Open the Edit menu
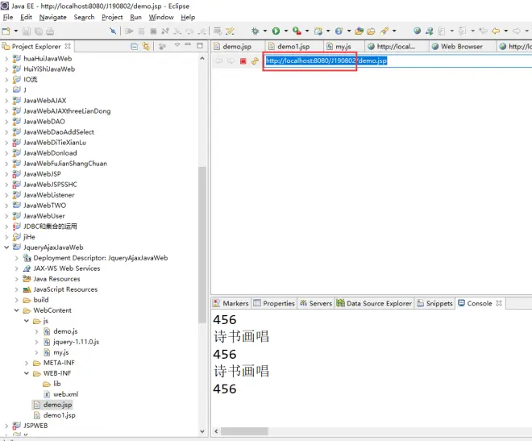532x441 pixels. [26, 17]
